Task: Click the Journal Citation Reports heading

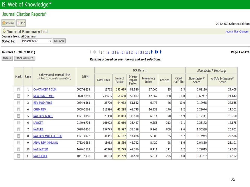Action: 24,14
